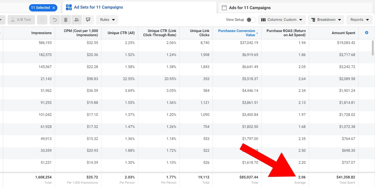Click the trash delete icon
This screenshot has width=375, height=187.
pyautogui.click(x=66, y=20)
